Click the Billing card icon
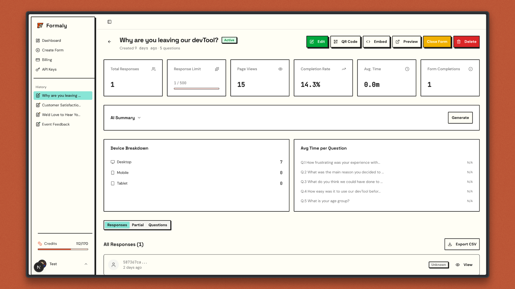The width and height of the screenshot is (515, 289). (38, 60)
